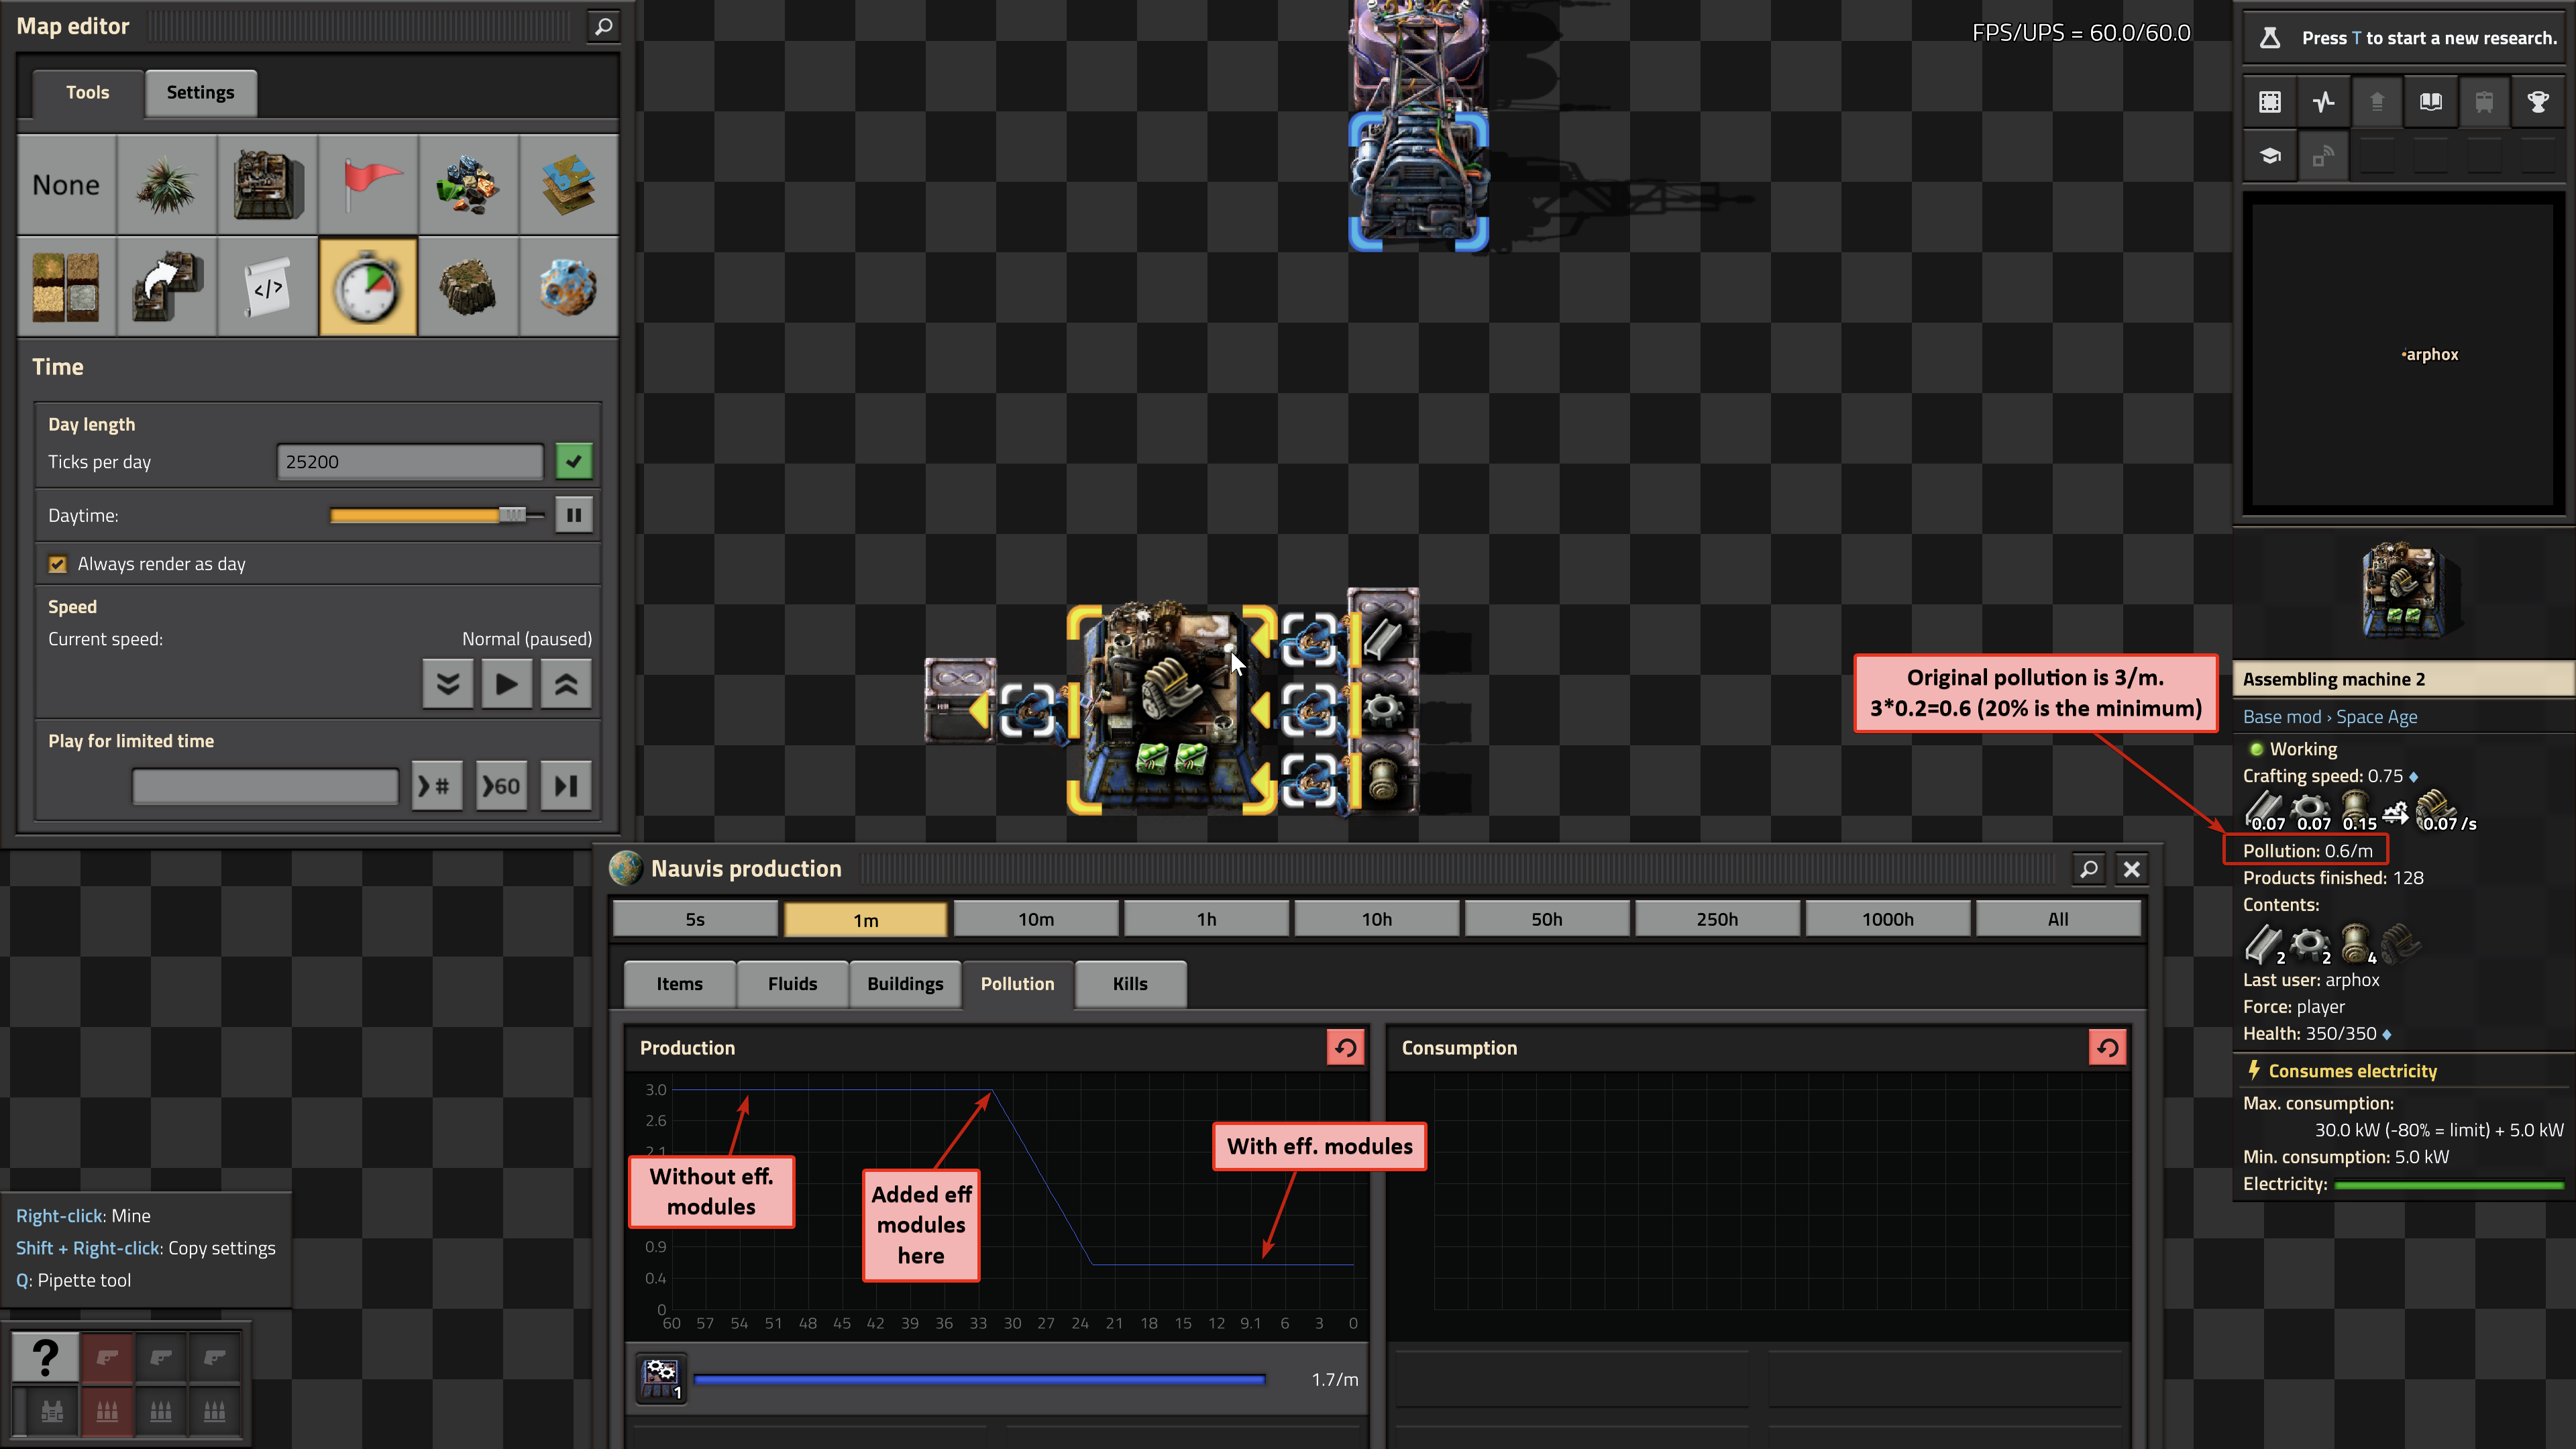Select the None tool in Map editor
The width and height of the screenshot is (2576, 1449).
[66, 185]
